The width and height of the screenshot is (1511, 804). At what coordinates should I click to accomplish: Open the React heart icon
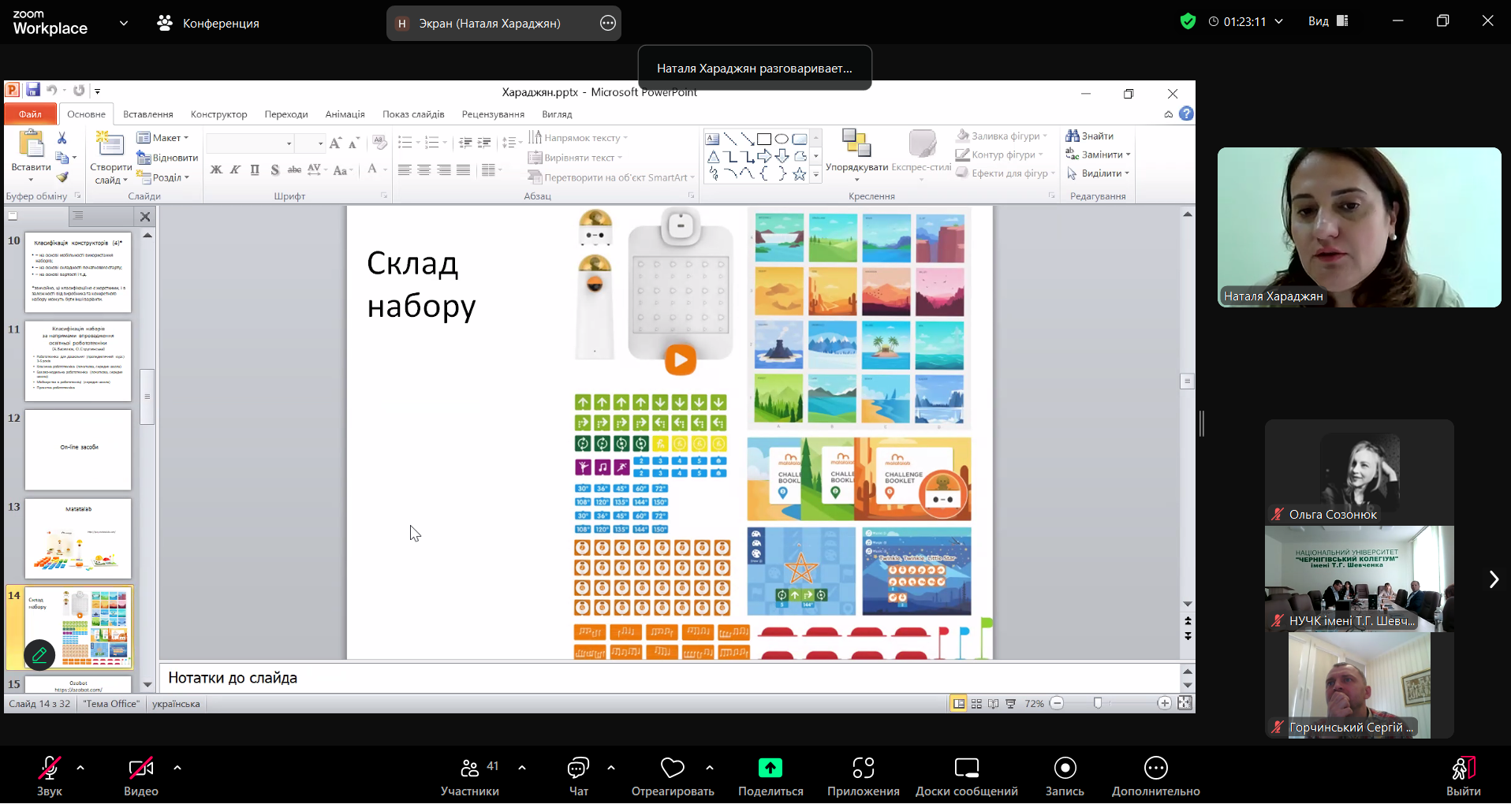(672, 769)
